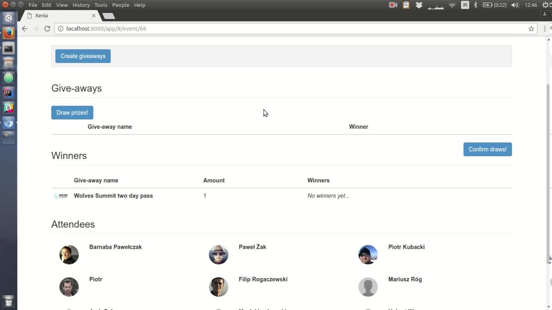The height and width of the screenshot is (310, 552).
Task: Open the Terminal from the dock
Action: tap(8, 48)
